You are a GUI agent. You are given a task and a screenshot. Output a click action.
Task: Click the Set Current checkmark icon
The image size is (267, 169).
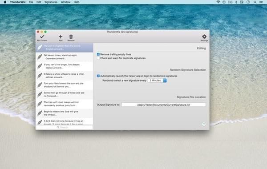[x=42, y=36]
